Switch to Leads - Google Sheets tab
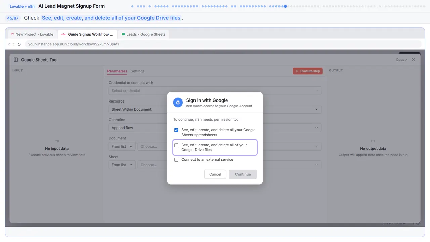 [x=143, y=34]
